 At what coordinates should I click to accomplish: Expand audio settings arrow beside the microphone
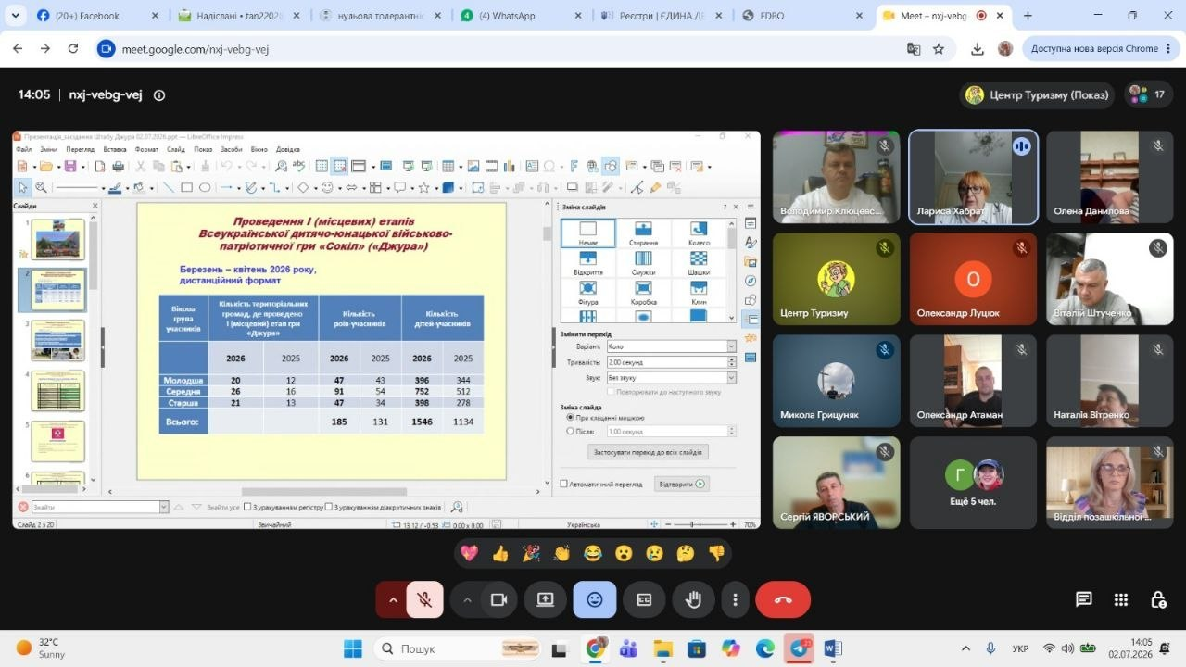coord(392,599)
